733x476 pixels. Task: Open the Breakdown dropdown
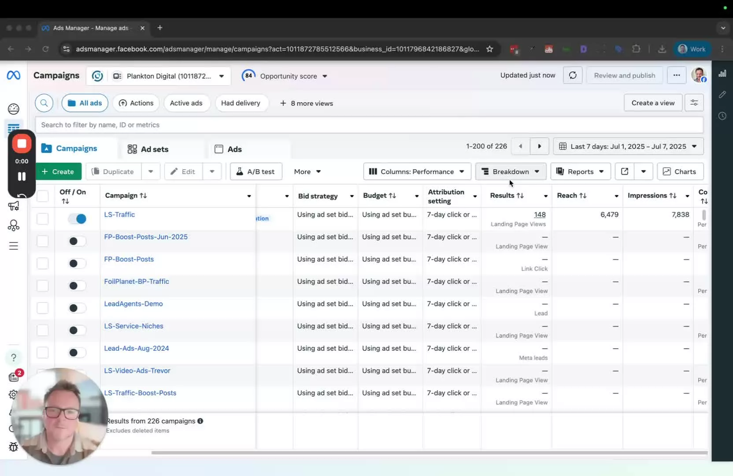tap(511, 171)
